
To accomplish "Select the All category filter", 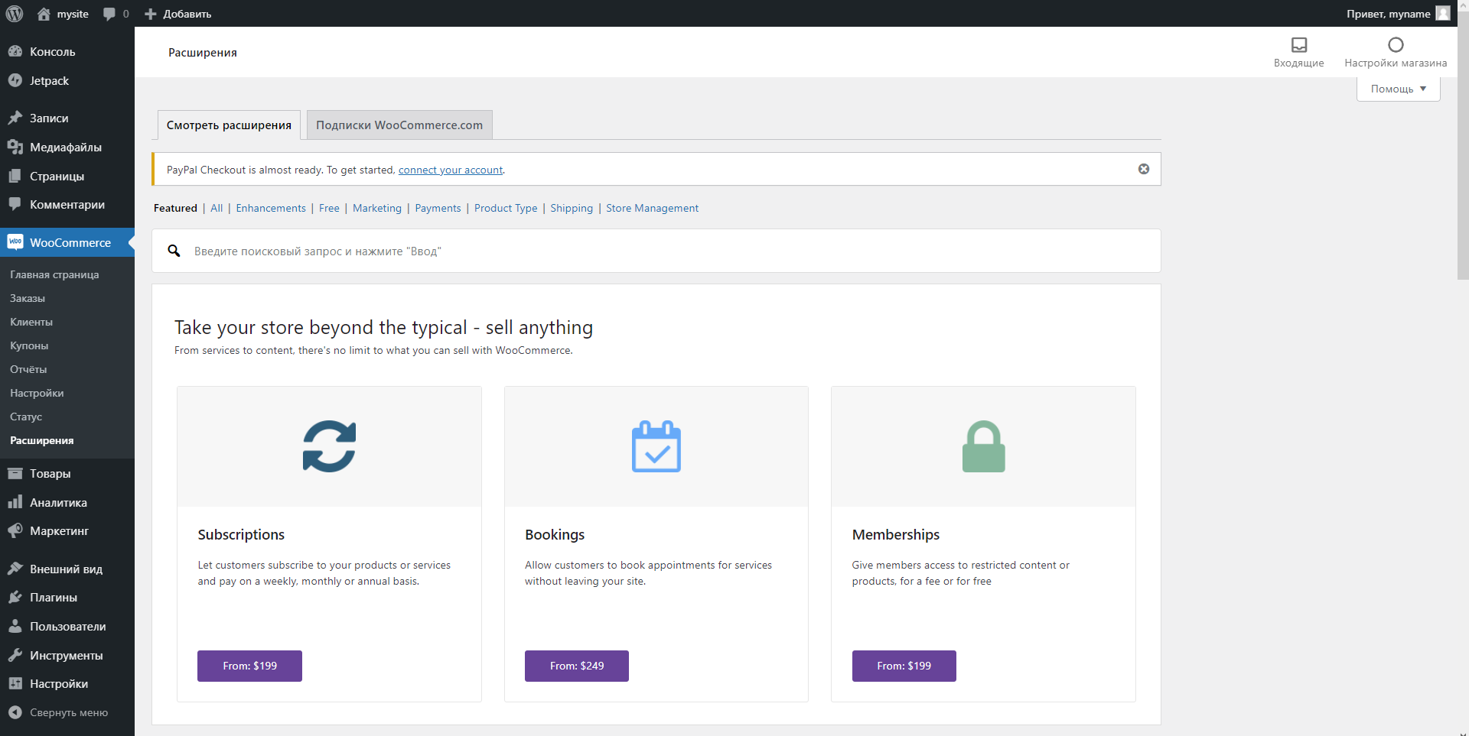I will click(217, 208).
